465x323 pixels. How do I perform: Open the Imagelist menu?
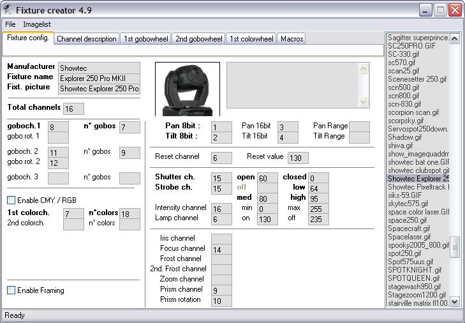click(37, 24)
